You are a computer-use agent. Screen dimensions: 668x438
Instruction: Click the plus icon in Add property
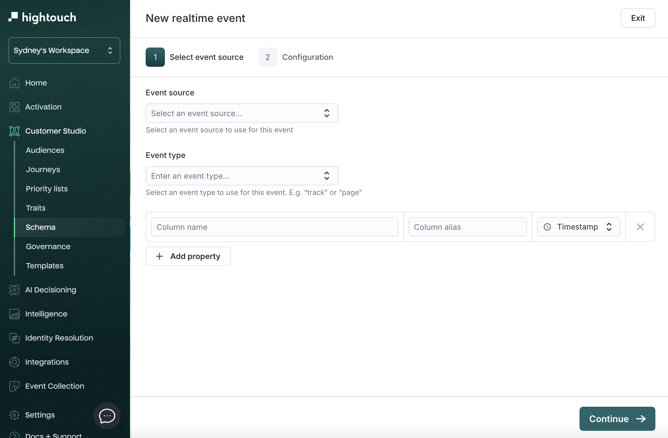(x=159, y=256)
